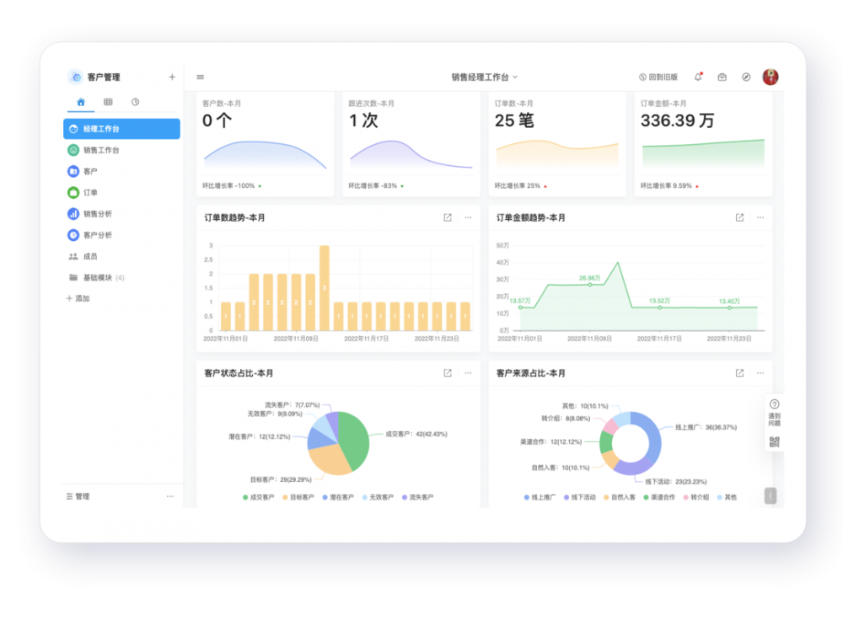
Task: Click the hamburger menu icon
Action: point(201,77)
